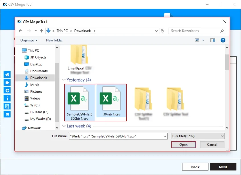Click the lifebuoy support icon in the sidebar
This screenshot has width=241, height=175.
[7, 90]
